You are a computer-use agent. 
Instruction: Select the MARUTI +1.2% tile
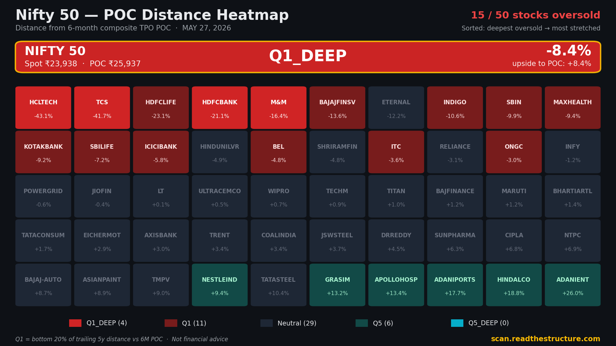[x=514, y=196]
